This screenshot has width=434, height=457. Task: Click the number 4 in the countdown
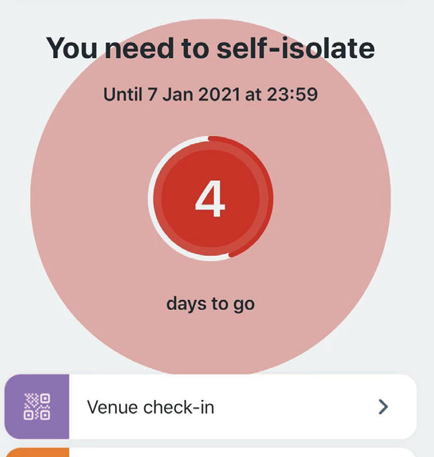click(x=210, y=199)
